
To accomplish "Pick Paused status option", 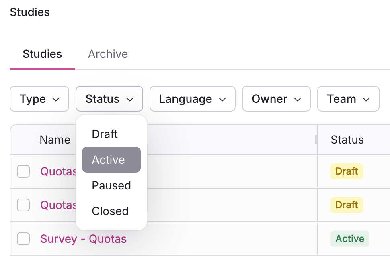I will [111, 185].
